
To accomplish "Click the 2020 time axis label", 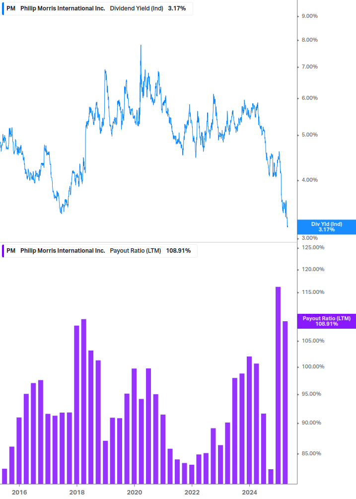I will [x=135, y=493].
